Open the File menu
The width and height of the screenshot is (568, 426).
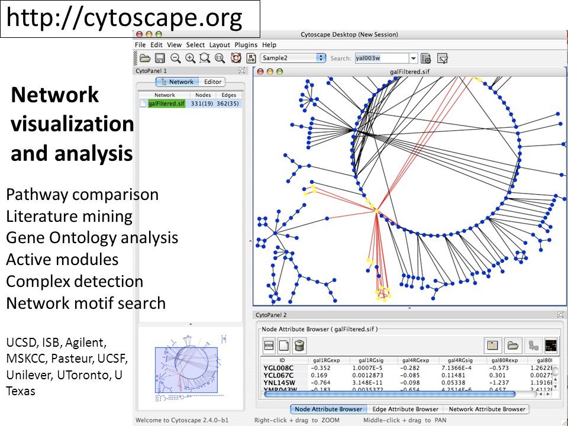pyautogui.click(x=140, y=45)
